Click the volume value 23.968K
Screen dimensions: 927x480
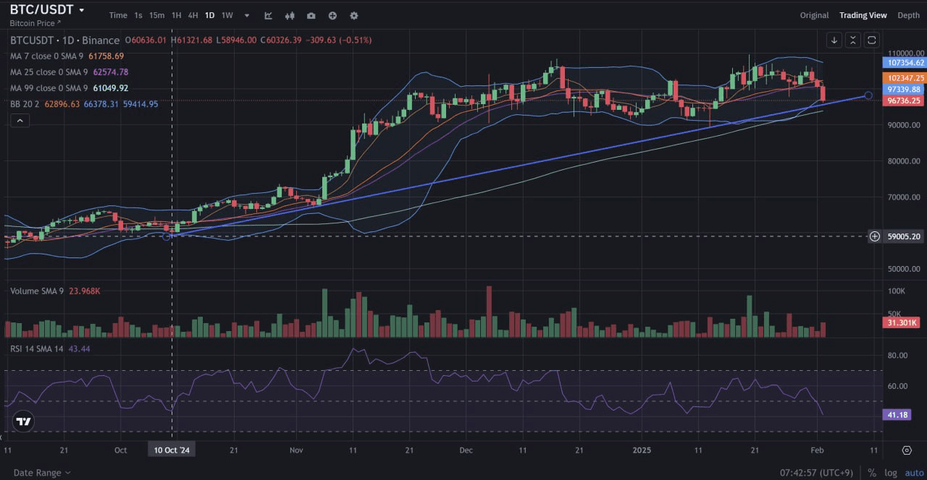[85, 291]
